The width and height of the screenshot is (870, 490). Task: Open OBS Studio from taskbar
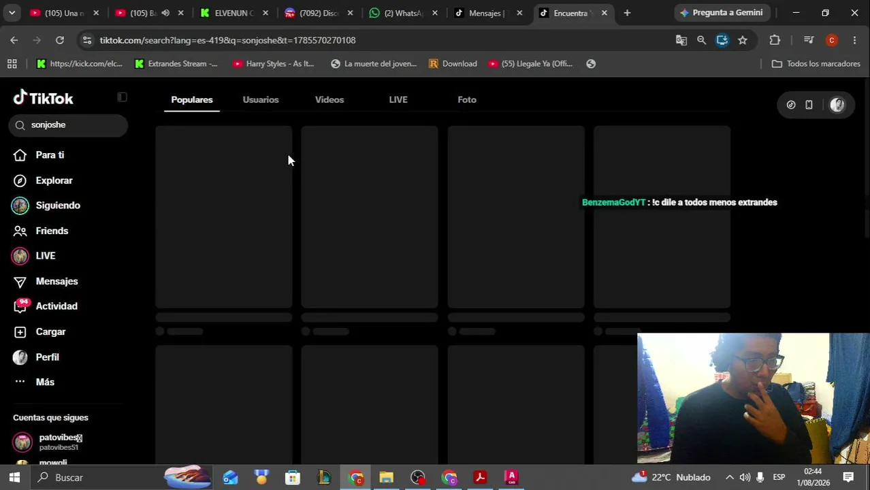click(417, 478)
